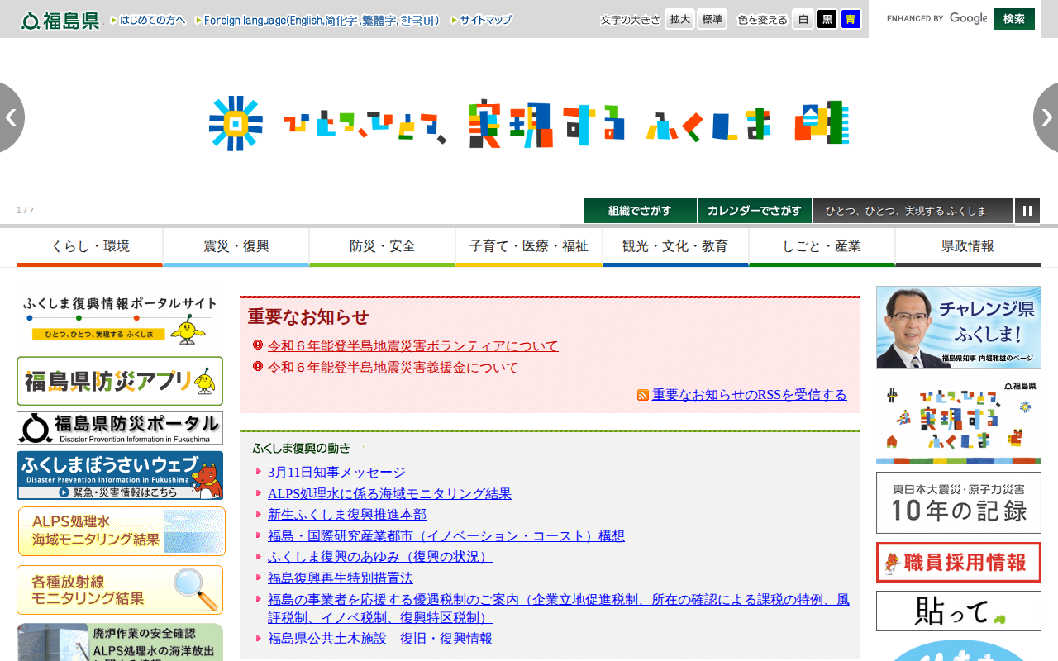
Task: Click the alert icon beside the earthquake volunteer notice
Action: coord(255,345)
